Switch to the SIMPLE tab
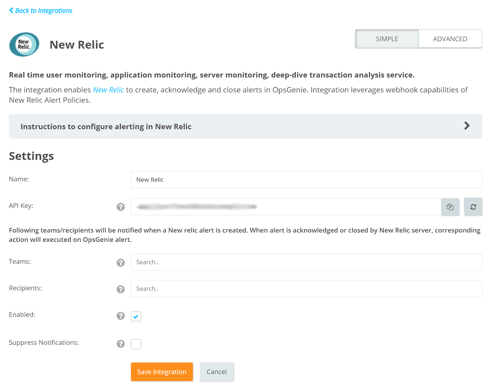Screen dimensions: 495x389 point(387,39)
